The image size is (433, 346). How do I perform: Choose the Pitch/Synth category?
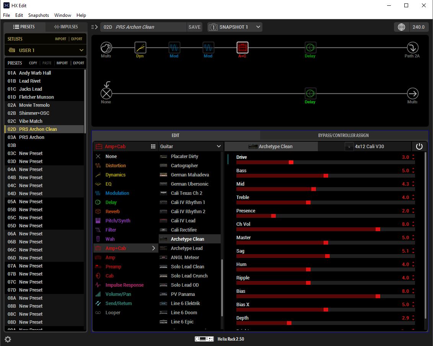(125, 220)
